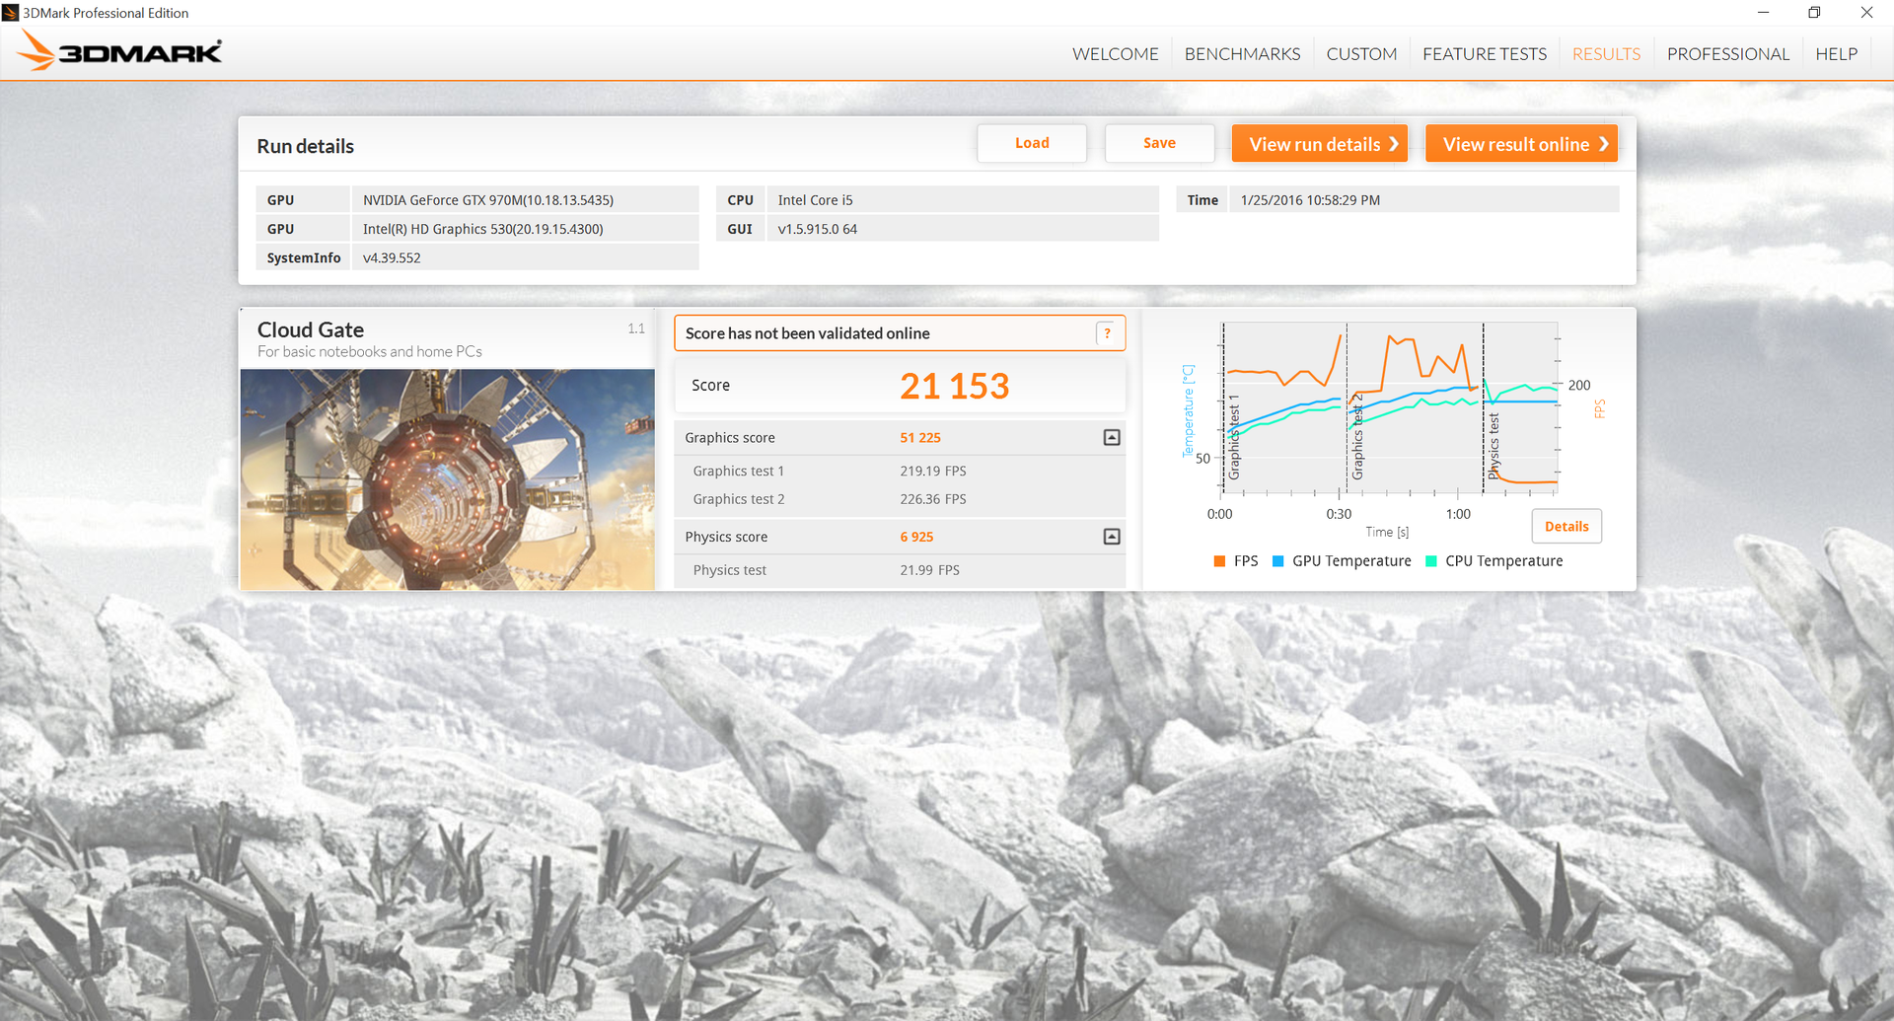Click the Physics test chart marker
1894x1021 pixels.
(1493, 447)
